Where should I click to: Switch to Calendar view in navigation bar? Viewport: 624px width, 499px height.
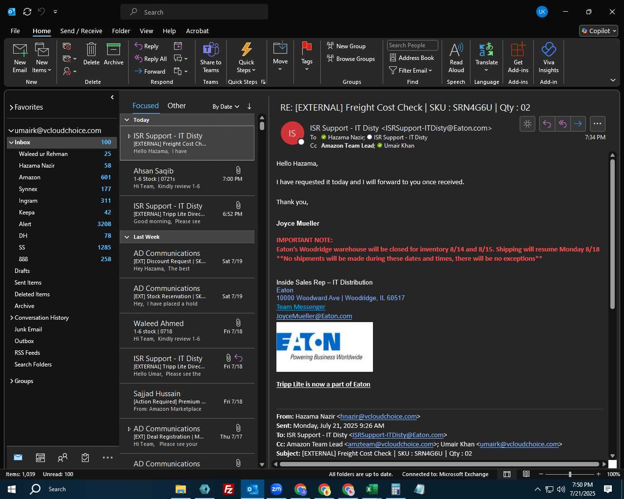point(40,457)
